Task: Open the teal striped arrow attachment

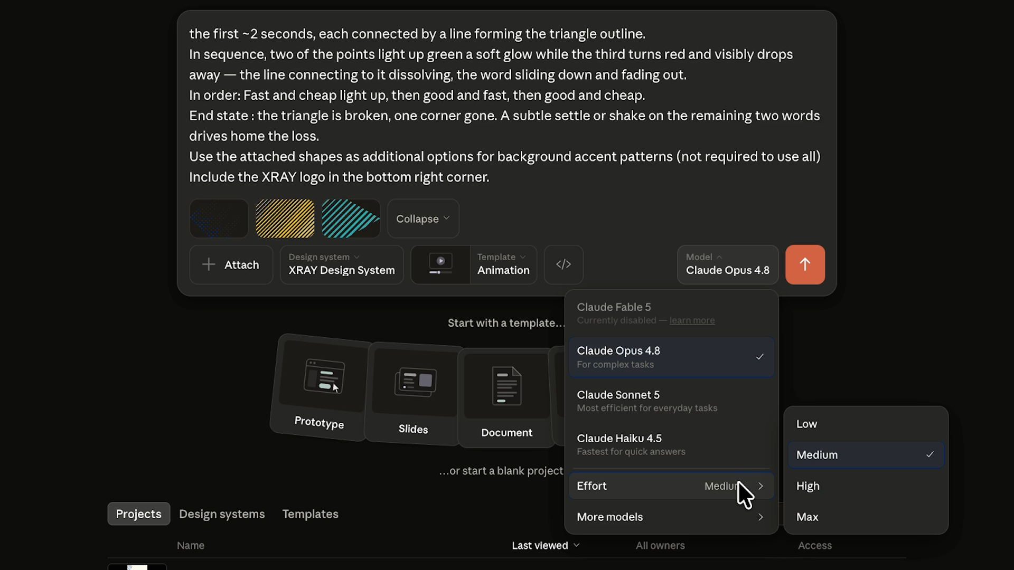Action: coord(351,218)
